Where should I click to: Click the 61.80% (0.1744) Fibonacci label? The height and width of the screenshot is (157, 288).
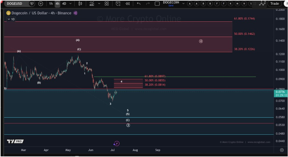tap(244, 19)
